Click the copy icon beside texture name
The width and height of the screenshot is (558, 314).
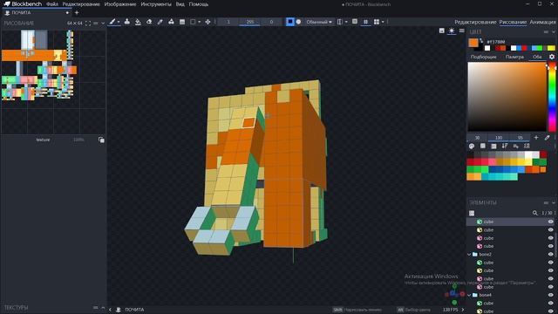[101, 140]
